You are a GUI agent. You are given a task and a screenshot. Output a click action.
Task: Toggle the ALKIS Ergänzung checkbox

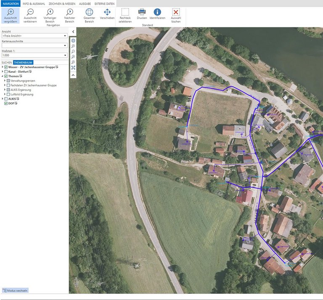[8, 90]
